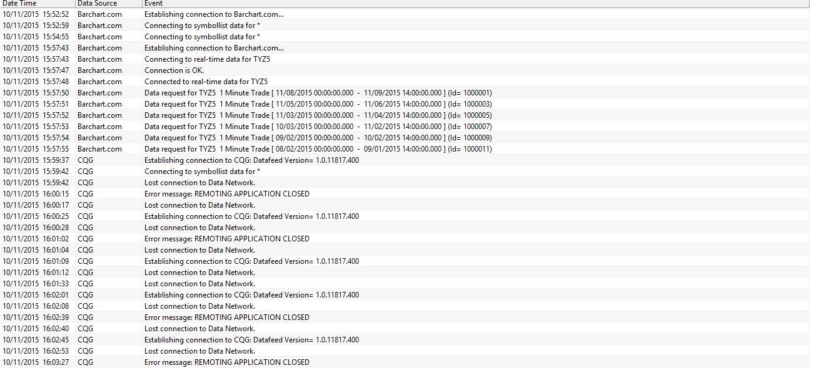Click Barchart.com source in the 15:52:59 row
The height and width of the screenshot is (368, 831).
click(99, 26)
